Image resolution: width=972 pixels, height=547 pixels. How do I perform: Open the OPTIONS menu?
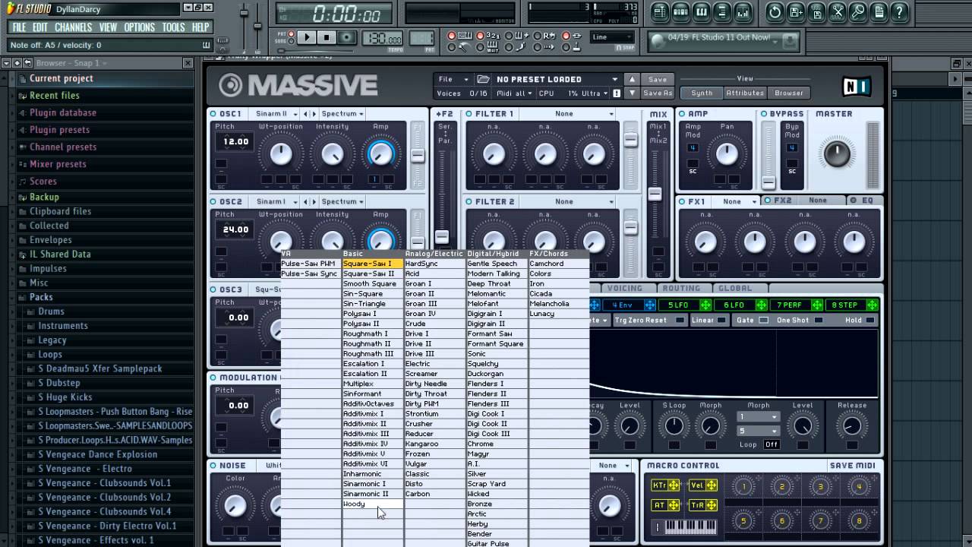(139, 27)
